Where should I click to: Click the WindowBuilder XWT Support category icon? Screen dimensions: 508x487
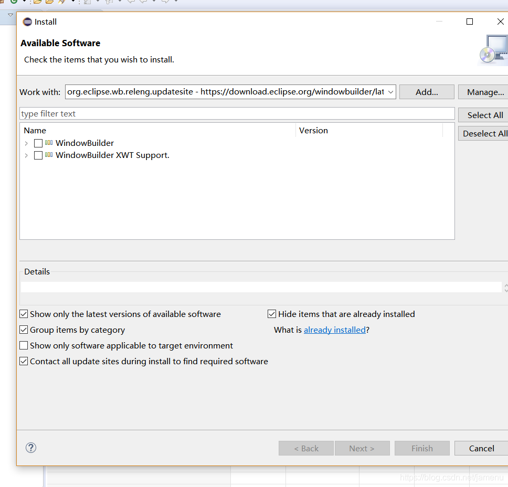click(x=49, y=155)
